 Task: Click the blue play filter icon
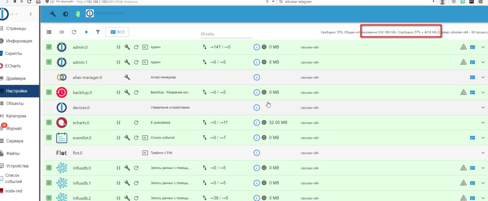click(87, 32)
